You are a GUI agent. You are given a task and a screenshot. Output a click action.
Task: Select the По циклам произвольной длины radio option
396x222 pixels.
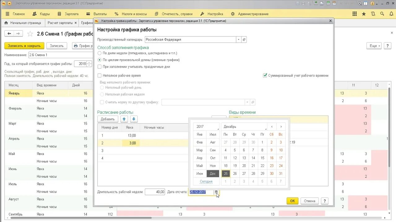(100, 60)
